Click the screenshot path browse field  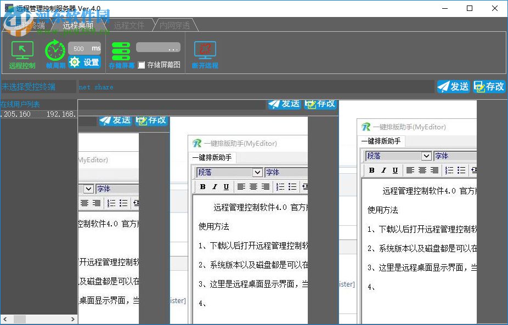[158, 48]
